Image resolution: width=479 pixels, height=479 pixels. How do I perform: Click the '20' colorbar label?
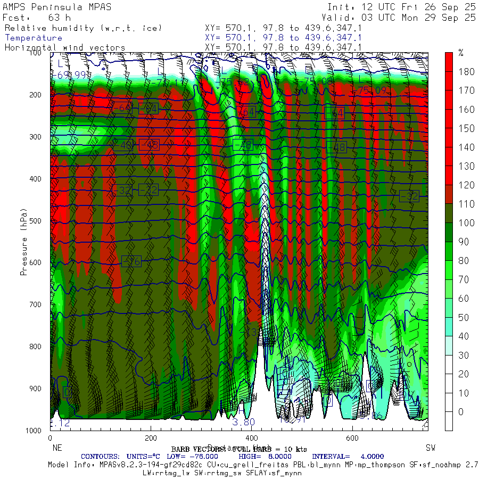click(x=464, y=374)
